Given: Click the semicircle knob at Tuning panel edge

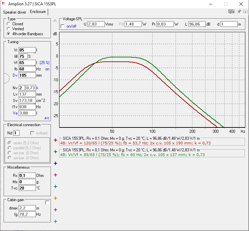Looking at the screenshot, I should [7, 78].
